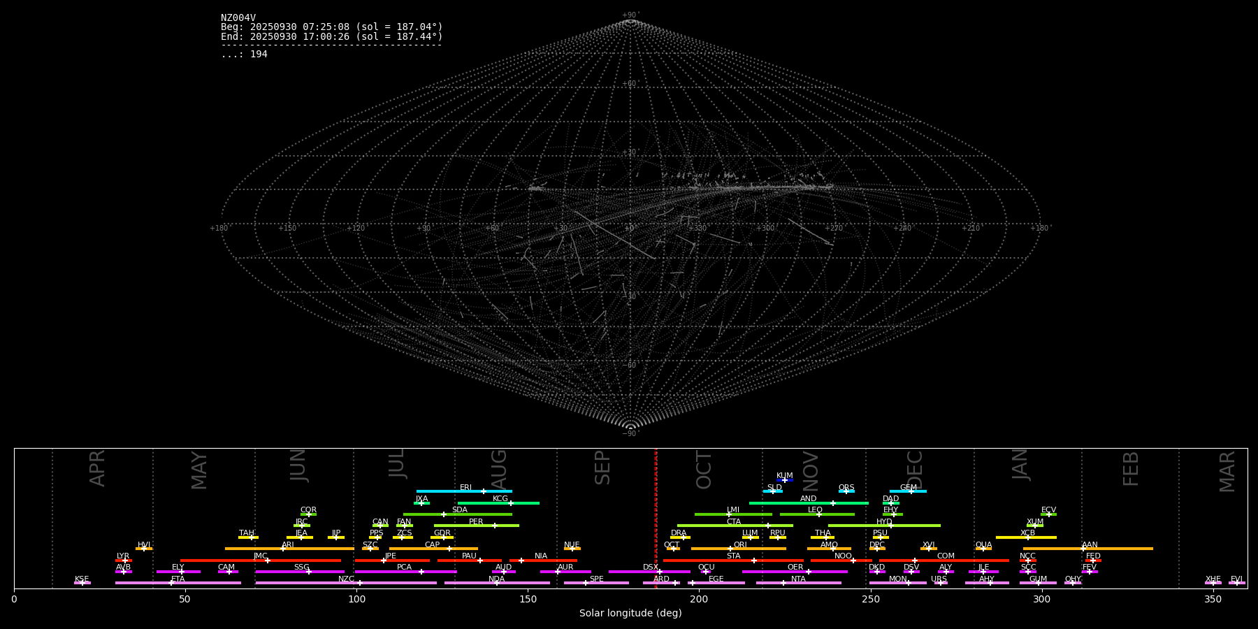Screen dimensions: 1258x629
Task: Select the PER peak cross marker
Action: 495,526
